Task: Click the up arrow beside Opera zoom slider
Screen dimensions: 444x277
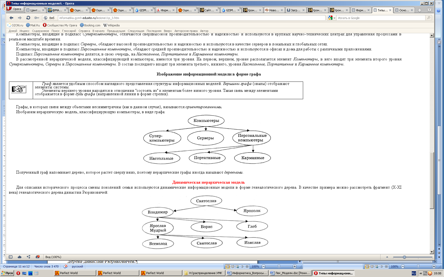Action: [387, 257]
